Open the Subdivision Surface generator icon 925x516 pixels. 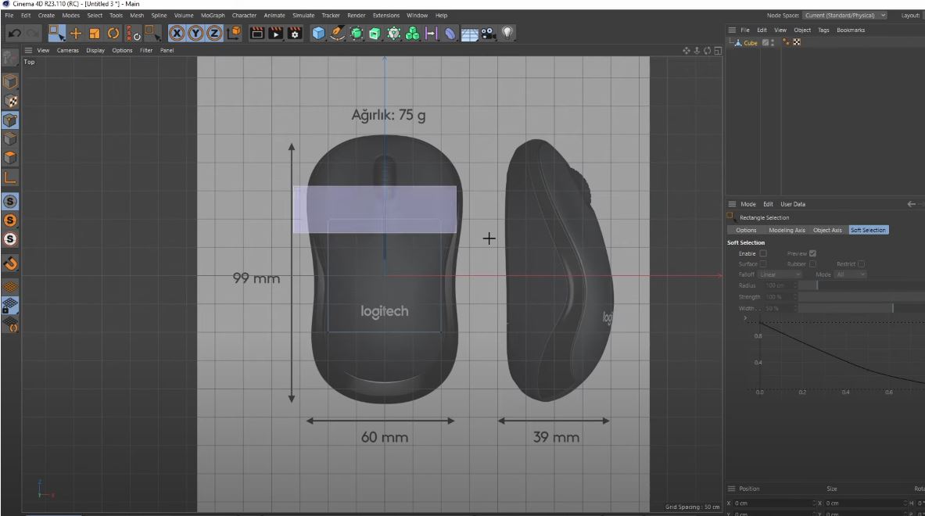[357, 33]
